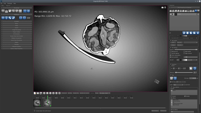Click the reset view icon in Manipulate
Screen dimensions: 201x113
pos(28,11)
